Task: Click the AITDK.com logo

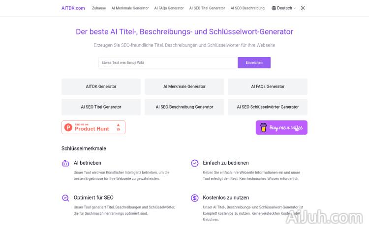Action: (73, 8)
